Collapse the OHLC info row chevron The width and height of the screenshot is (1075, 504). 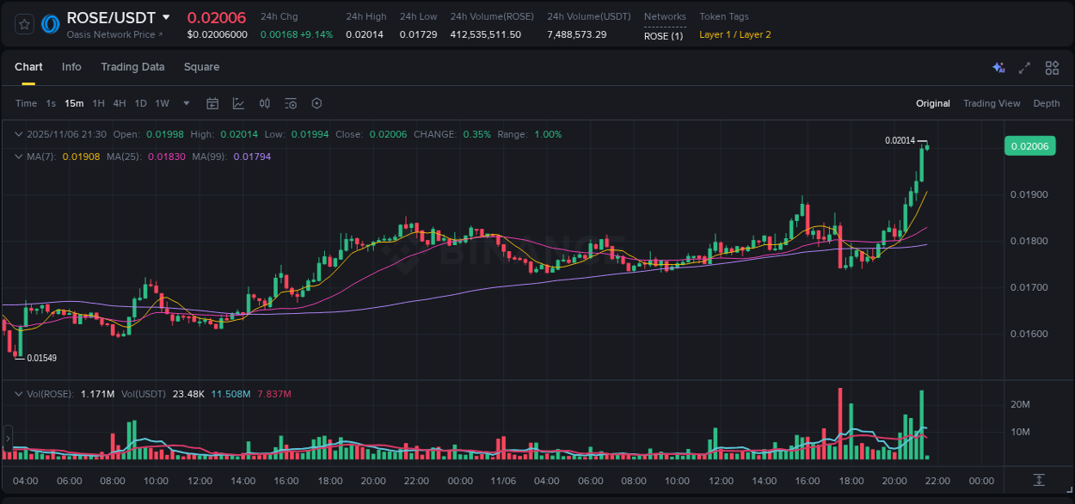click(x=18, y=134)
